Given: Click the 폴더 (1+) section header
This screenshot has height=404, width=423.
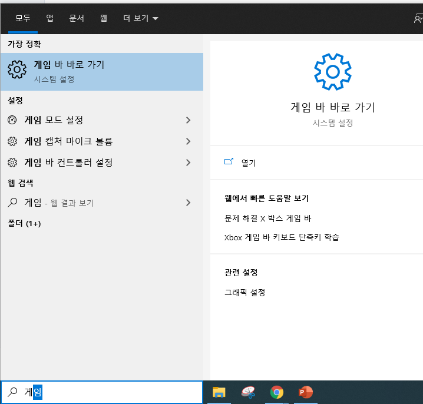Looking at the screenshot, I should point(24,223).
